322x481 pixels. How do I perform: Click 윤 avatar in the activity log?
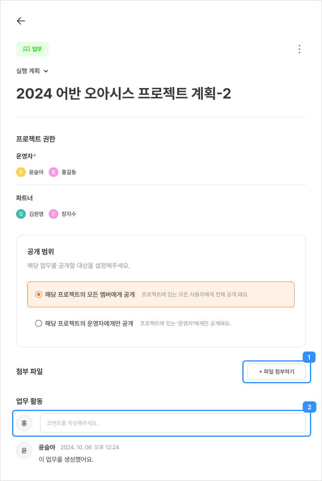pos(24,450)
